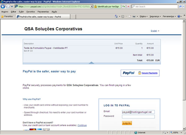The height and width of the screenshot is (135, 186).
Task: Click the orange Log In button
Action: (x=127, y=123)
